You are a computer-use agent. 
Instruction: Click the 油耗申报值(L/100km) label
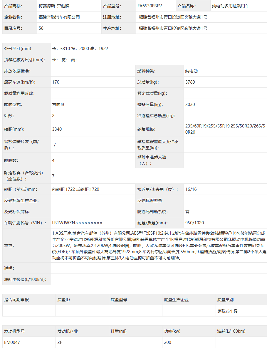pos(25,279)
